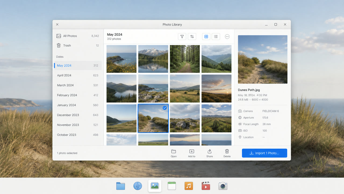
Task: Click the Location pin icon
Action: pos(240,137)
